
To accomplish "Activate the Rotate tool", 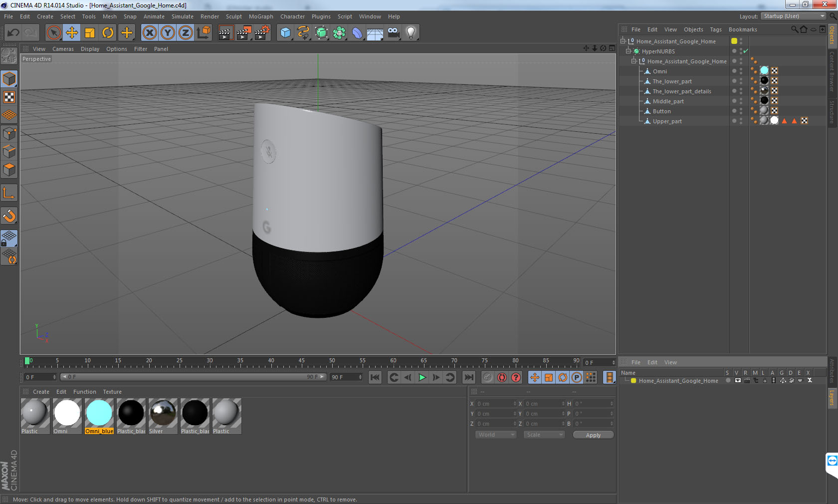I will 108,33.
